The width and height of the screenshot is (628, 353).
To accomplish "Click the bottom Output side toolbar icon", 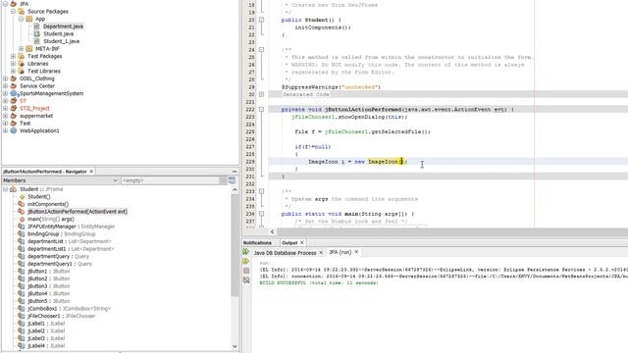I will (x=246, y=280).
